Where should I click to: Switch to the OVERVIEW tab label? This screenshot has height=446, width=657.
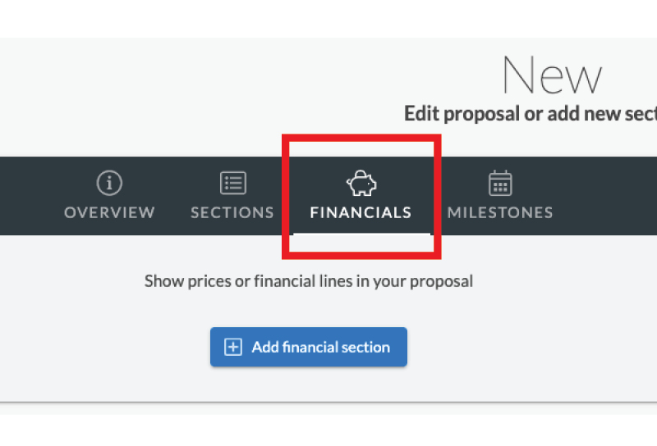109,212
